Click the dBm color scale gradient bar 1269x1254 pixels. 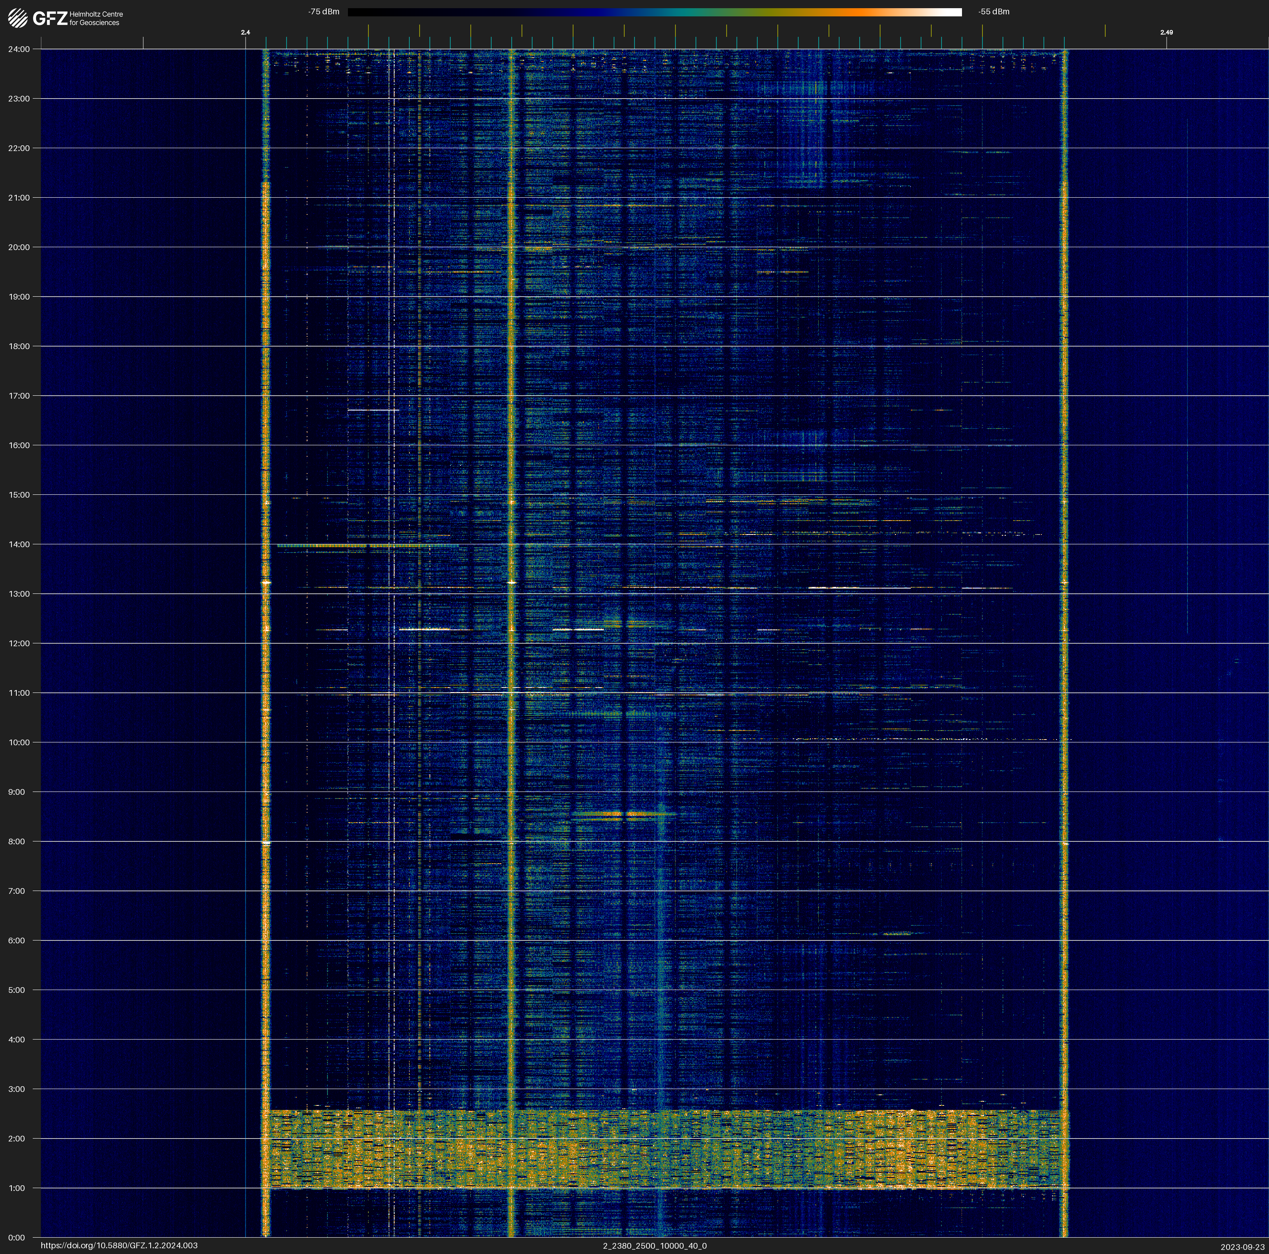tap(654, 12)
